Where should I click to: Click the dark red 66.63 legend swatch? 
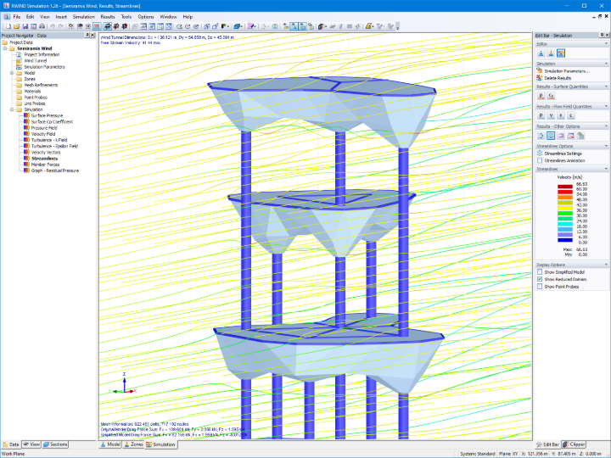pyautogui.click(x=564, y=187)
